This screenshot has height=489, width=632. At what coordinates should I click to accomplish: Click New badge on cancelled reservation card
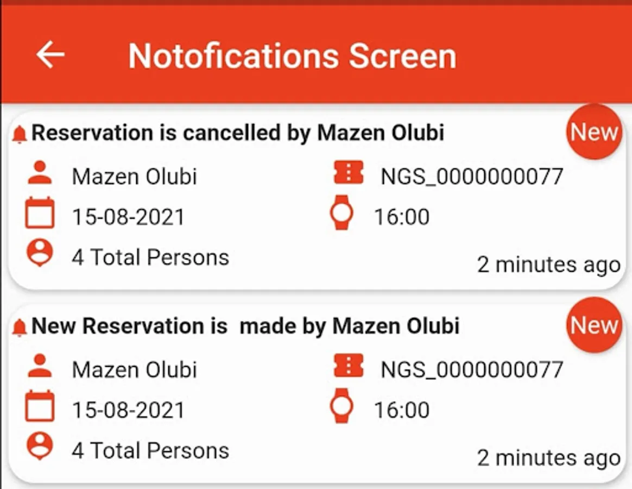[x=594, y=132]
